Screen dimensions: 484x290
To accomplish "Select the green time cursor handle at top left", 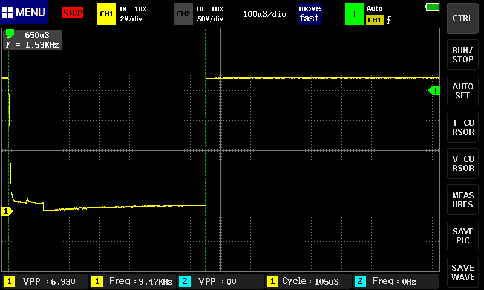I will [10, 33].
